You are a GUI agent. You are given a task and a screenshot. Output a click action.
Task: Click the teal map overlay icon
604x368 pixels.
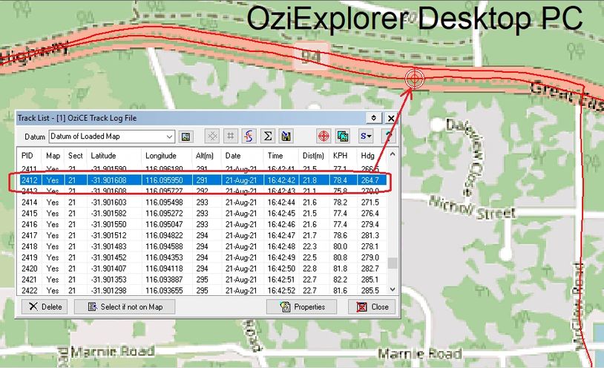click(x=343, y=136)
